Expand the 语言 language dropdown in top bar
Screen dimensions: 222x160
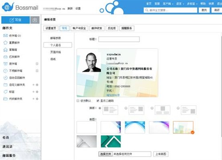[x=180, y=4]
